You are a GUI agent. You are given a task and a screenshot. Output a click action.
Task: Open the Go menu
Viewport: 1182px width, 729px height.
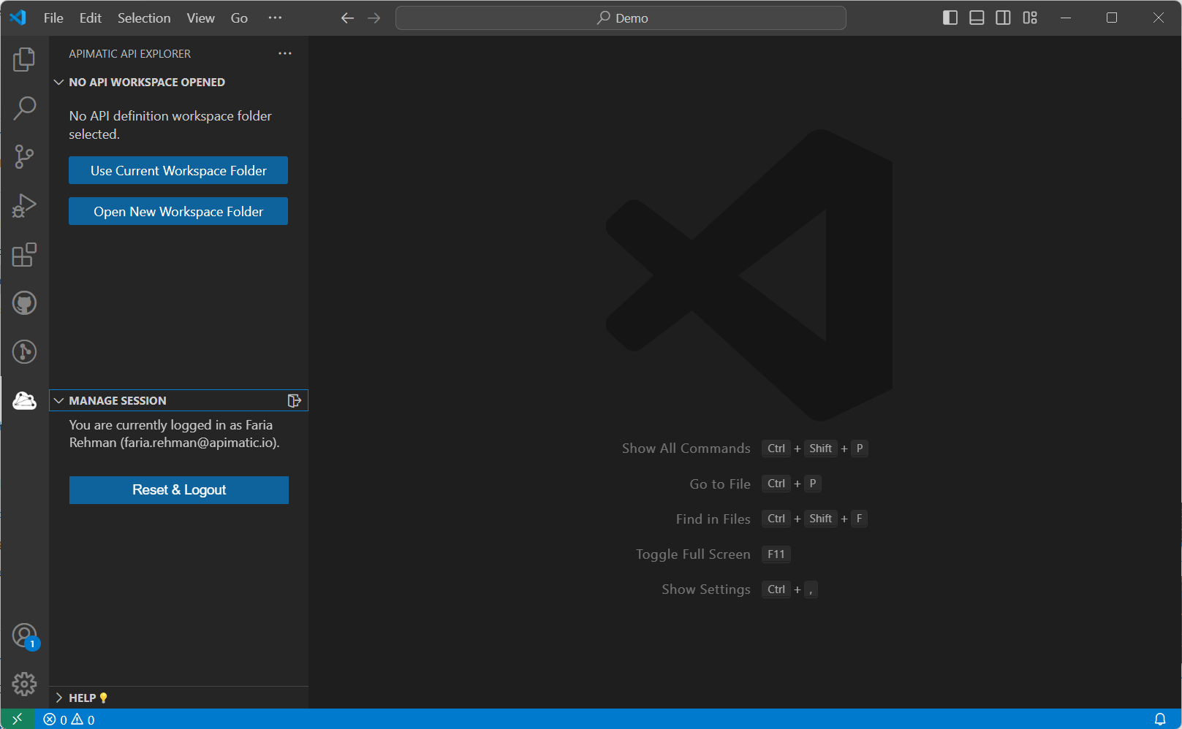[x=239, y=18]
